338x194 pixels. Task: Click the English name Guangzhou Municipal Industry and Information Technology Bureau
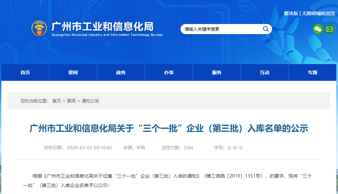[x=107, y=35]
